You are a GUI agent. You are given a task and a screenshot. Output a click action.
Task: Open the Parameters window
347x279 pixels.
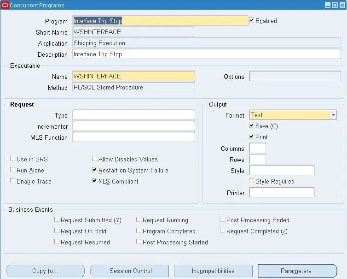pyautogui.click(x=297, y=271)
